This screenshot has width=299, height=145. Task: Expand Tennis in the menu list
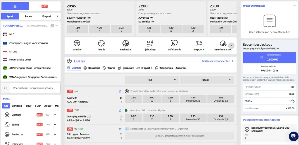coord(55,125)
